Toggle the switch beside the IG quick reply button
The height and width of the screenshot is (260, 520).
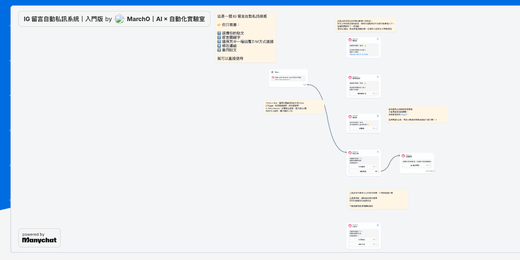click(373, 167)
